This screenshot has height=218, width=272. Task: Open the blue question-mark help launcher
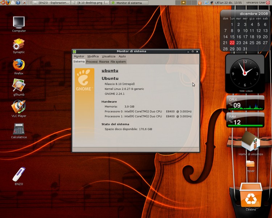[x=18, y=3]
